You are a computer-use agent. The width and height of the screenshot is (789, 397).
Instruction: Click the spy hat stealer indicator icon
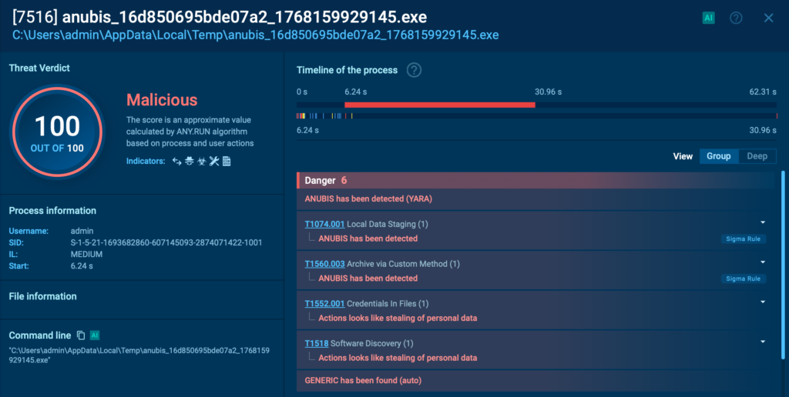190,162
